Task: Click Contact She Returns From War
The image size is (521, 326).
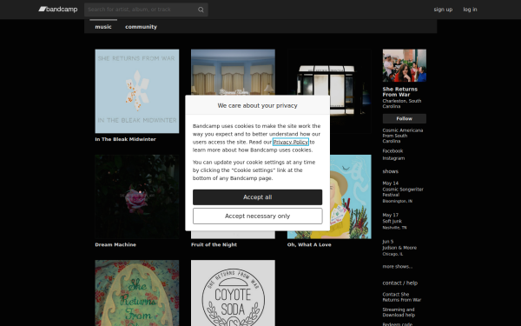Action: [401, 297]
